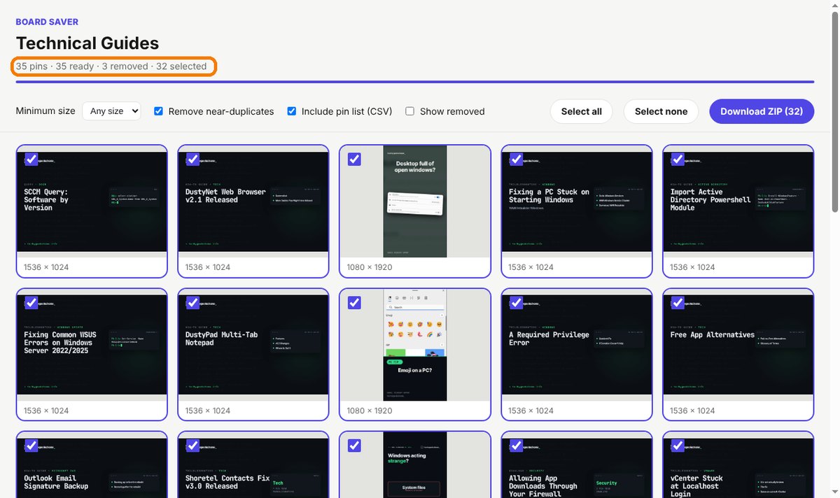The height and width of the screenshot is (498, 840).
Task: Disable Include pin list (CSV)
Action: coord(292,111)
